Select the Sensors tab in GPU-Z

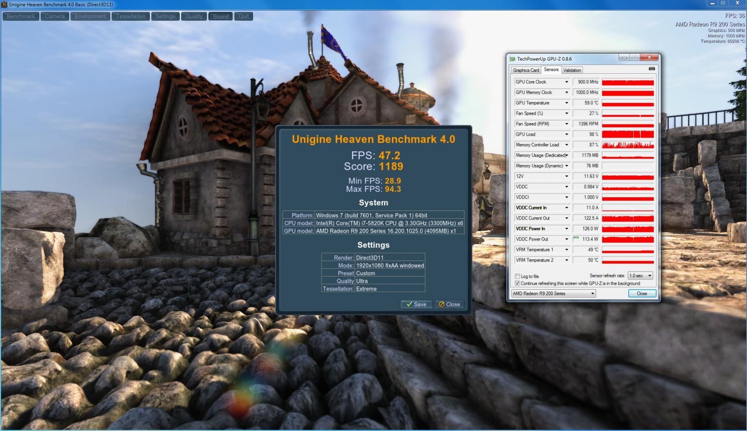(x=551, y=70)
